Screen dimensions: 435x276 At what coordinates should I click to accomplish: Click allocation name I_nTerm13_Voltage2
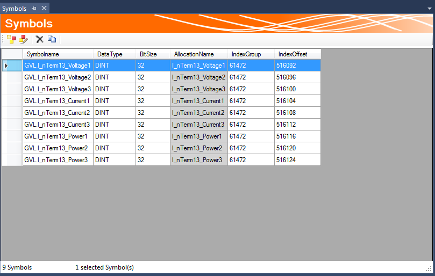[x=199, y=77]
